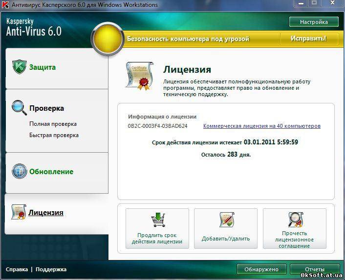Minimize the Kaspersky window
This screenshot has height=280, width=345.
coord(301,3)
